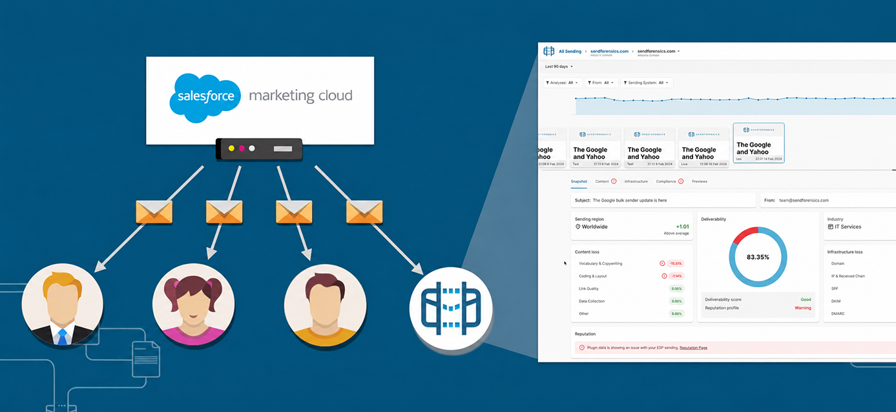The image size is (896, 412).
Task: Click the Reputation profile Warning value
Action: (x=803, y=308)
